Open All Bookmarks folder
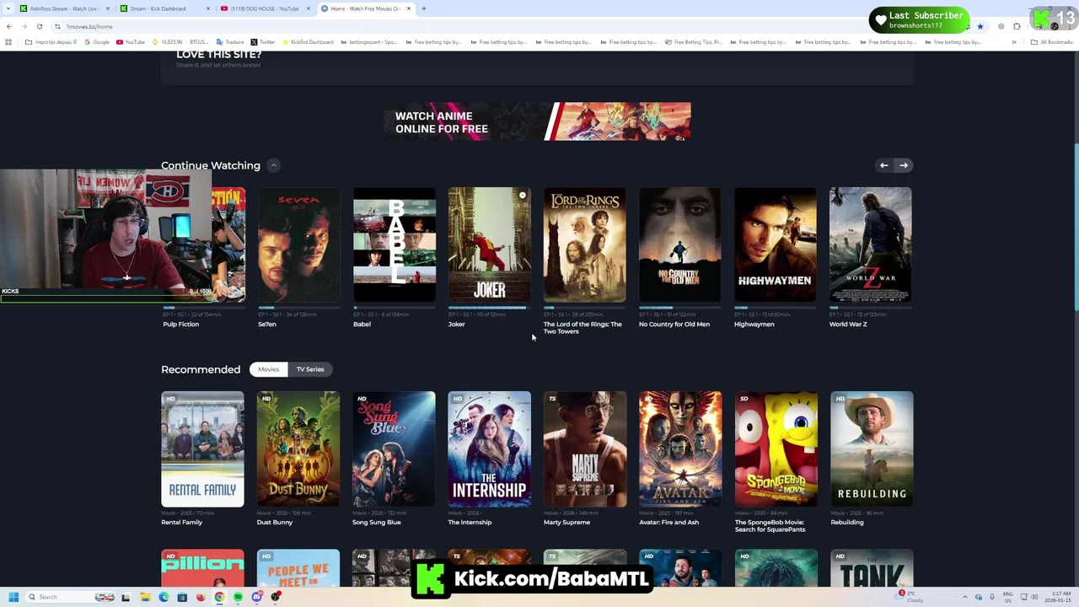1079x607 pixels. (1051, 42)
